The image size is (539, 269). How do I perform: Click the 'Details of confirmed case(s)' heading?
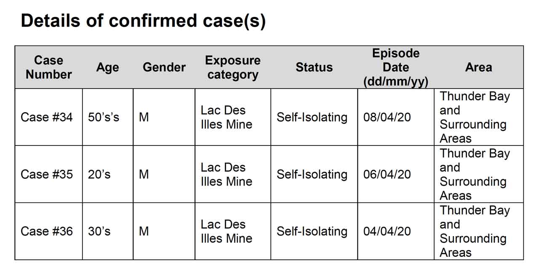[x=143, y=21]
